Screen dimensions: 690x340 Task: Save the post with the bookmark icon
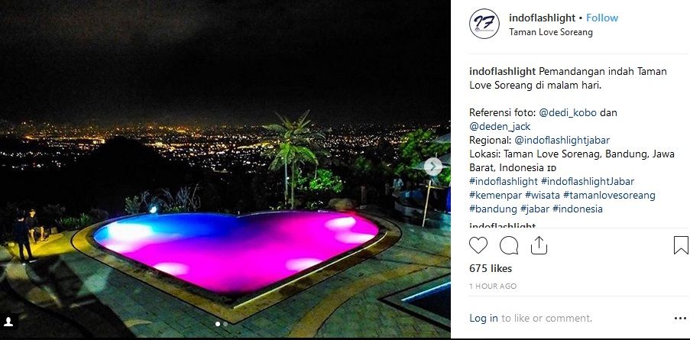pos(681,245)
